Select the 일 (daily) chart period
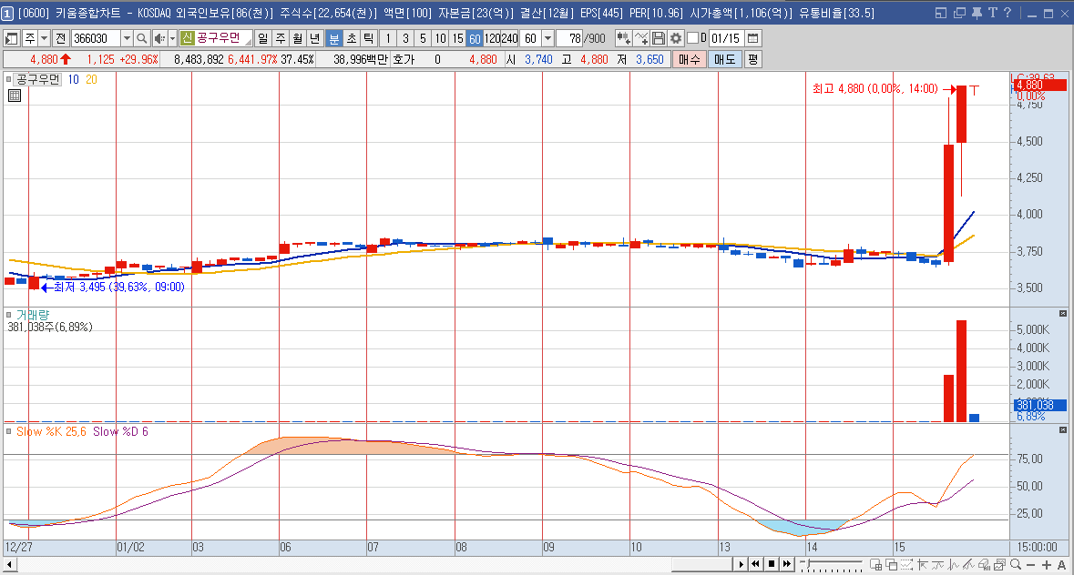The height and width of the screenshot is (575, 1074). coord(263,39)
